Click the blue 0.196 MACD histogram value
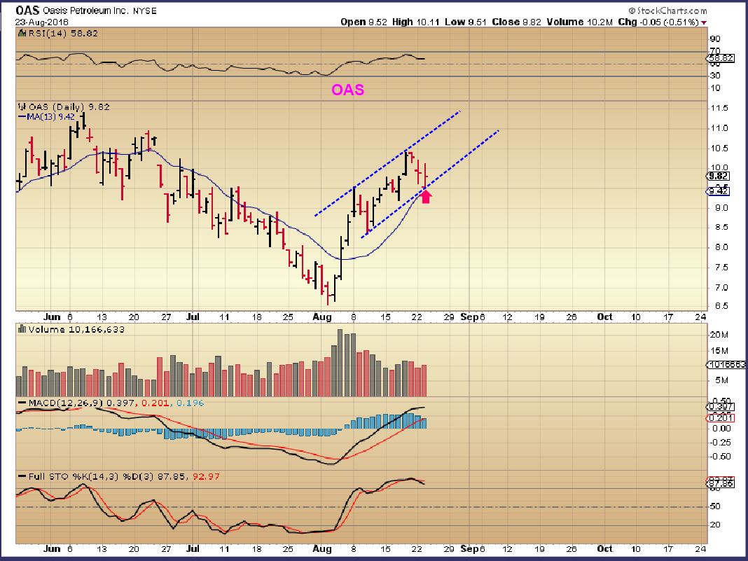Viewport: 748px width, 561px height. point(190,403)
